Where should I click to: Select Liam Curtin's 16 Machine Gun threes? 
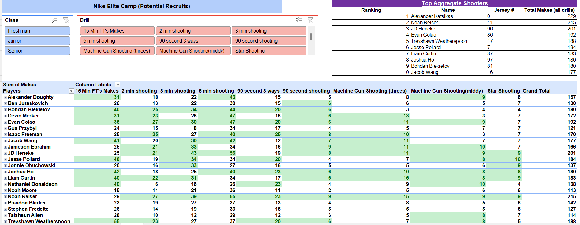click(x=370, y=178)
